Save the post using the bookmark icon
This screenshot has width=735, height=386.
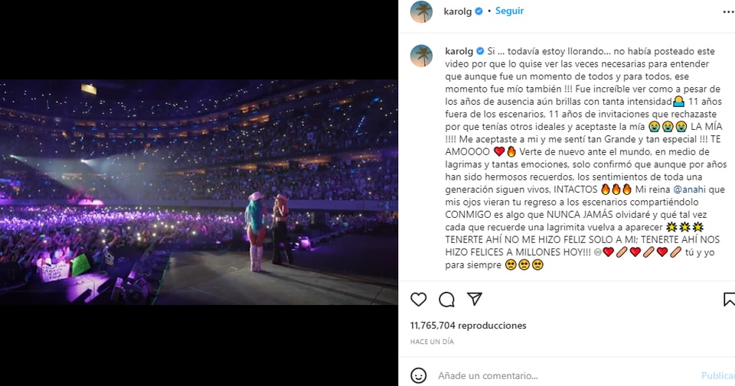click(x=729, y=300)
